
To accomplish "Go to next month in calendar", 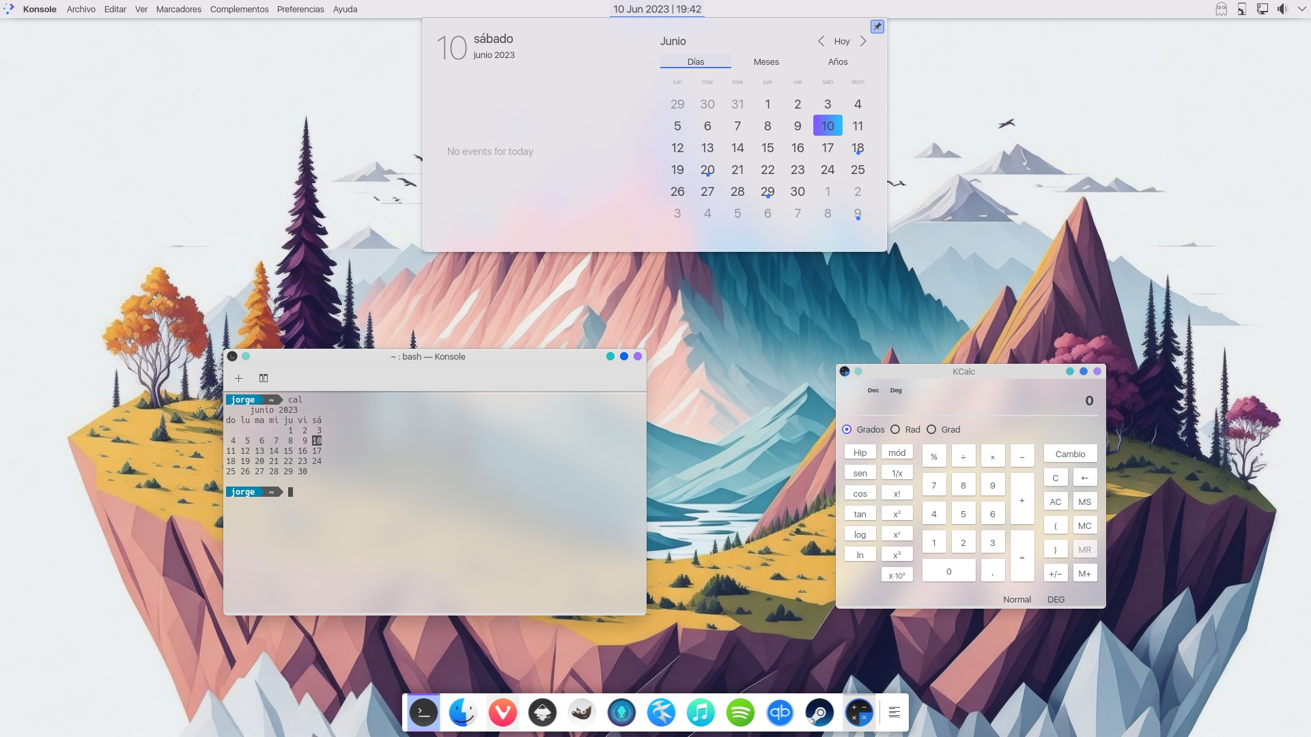I will click(863, 41).
